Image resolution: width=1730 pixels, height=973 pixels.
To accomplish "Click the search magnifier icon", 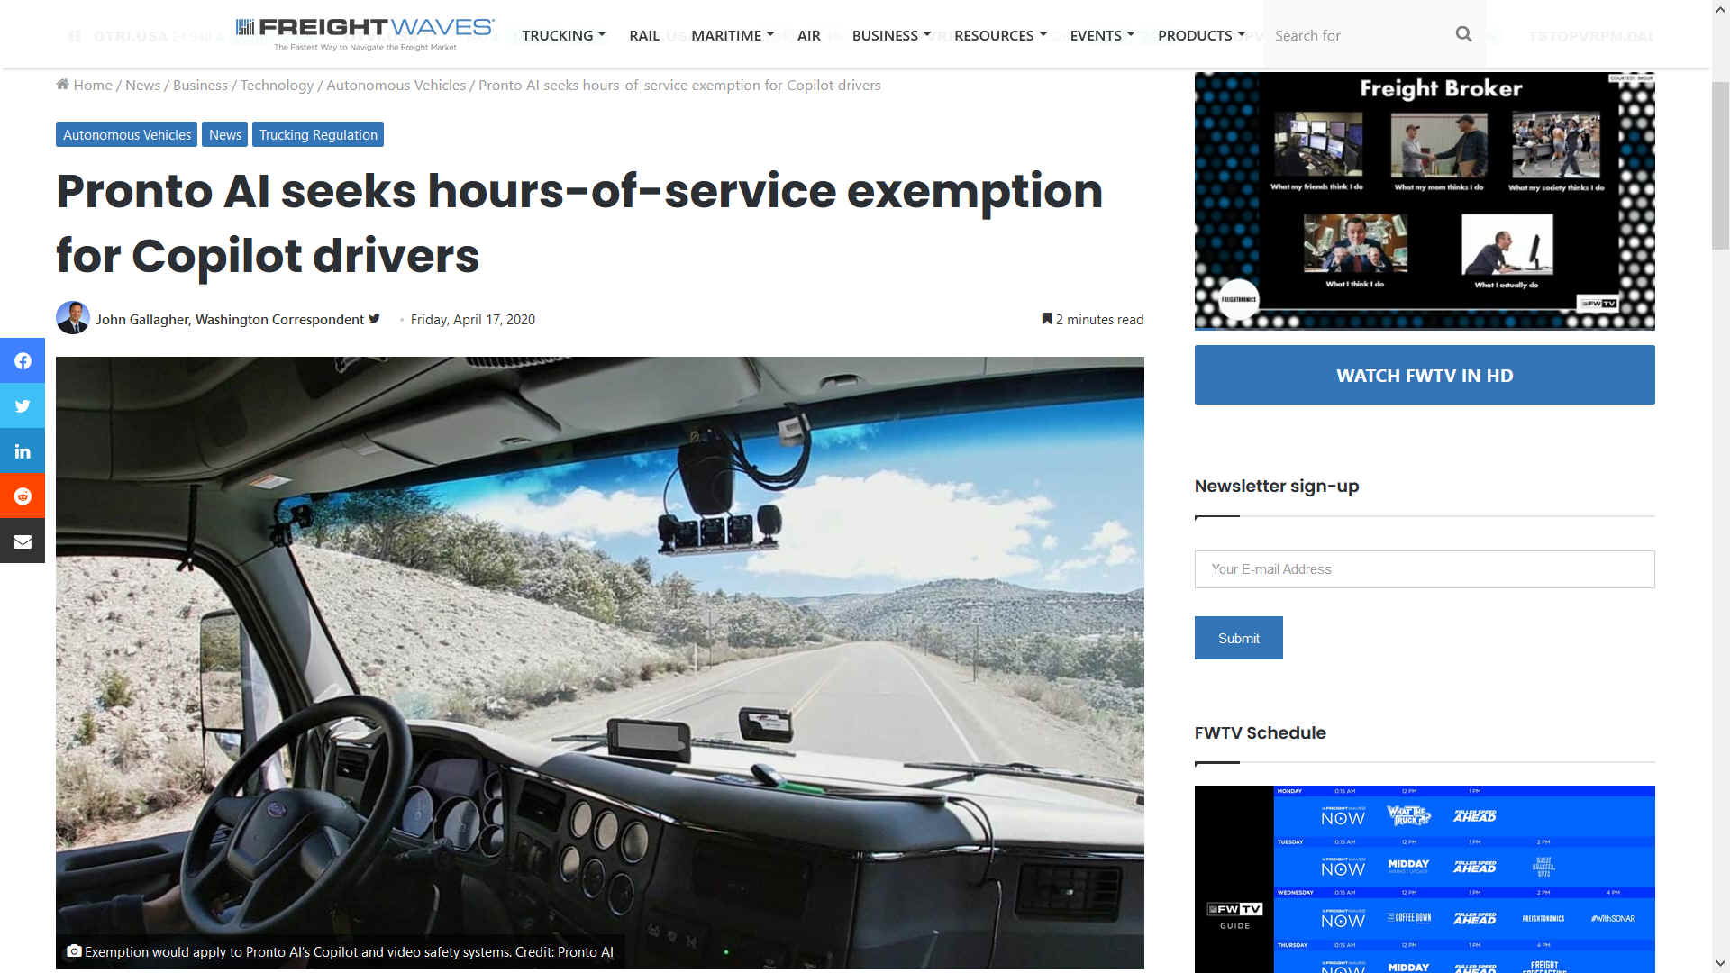I will coord(1463,34).
